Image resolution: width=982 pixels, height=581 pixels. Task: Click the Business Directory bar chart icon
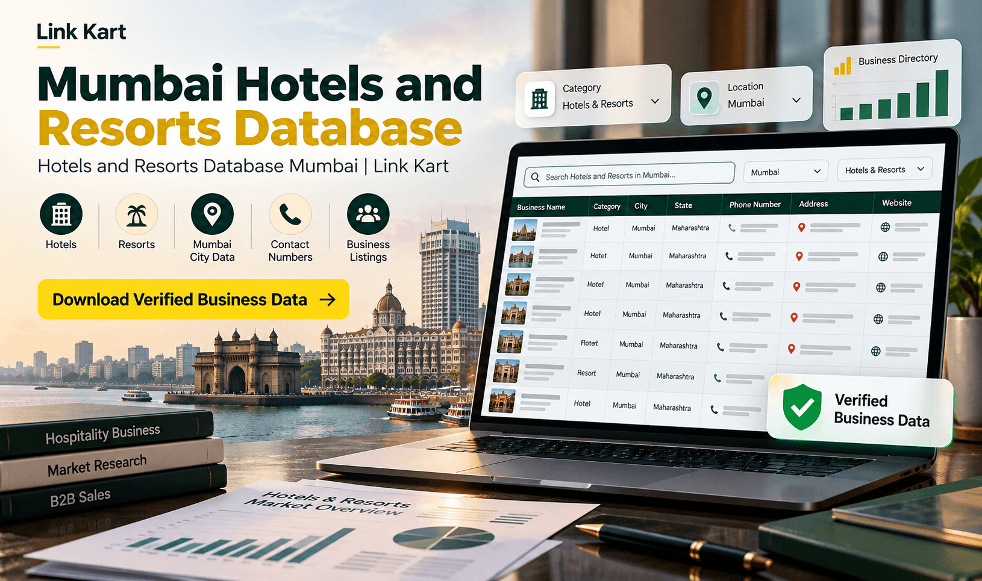tap(842, 66)
